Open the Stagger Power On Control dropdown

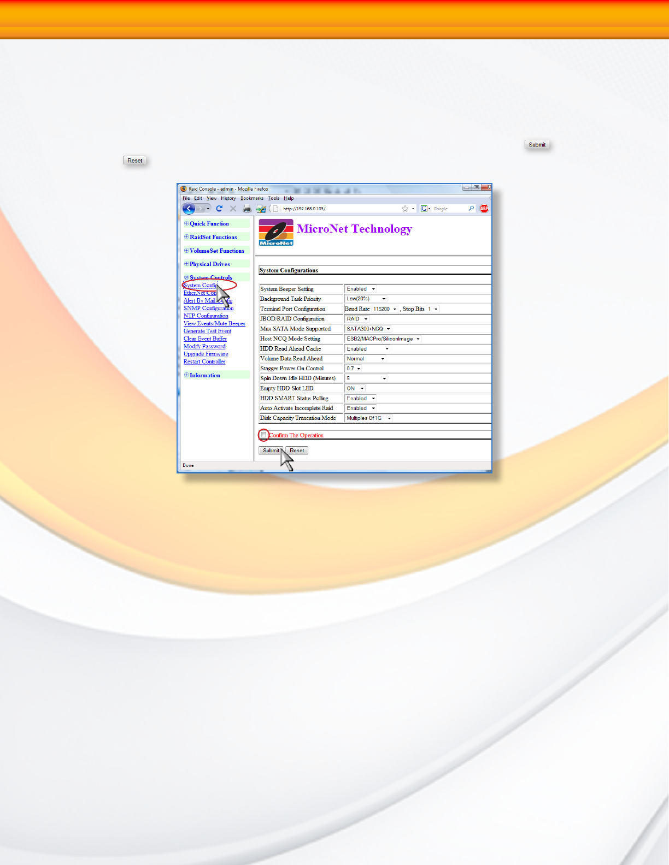[x=353, y=369]
